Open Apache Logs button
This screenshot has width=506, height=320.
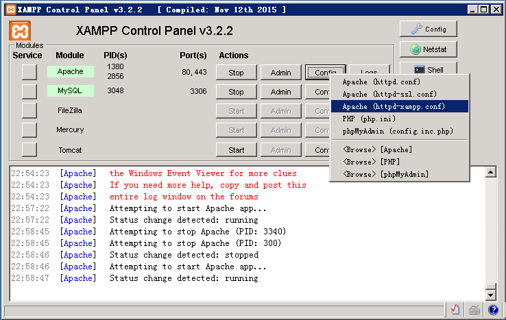pos(370,70)
